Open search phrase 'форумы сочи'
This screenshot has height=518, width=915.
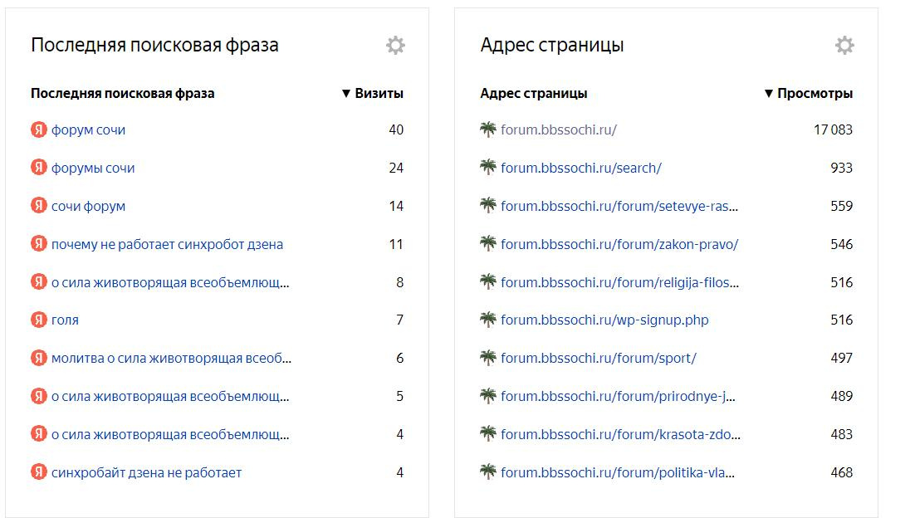tap(93, 168)
